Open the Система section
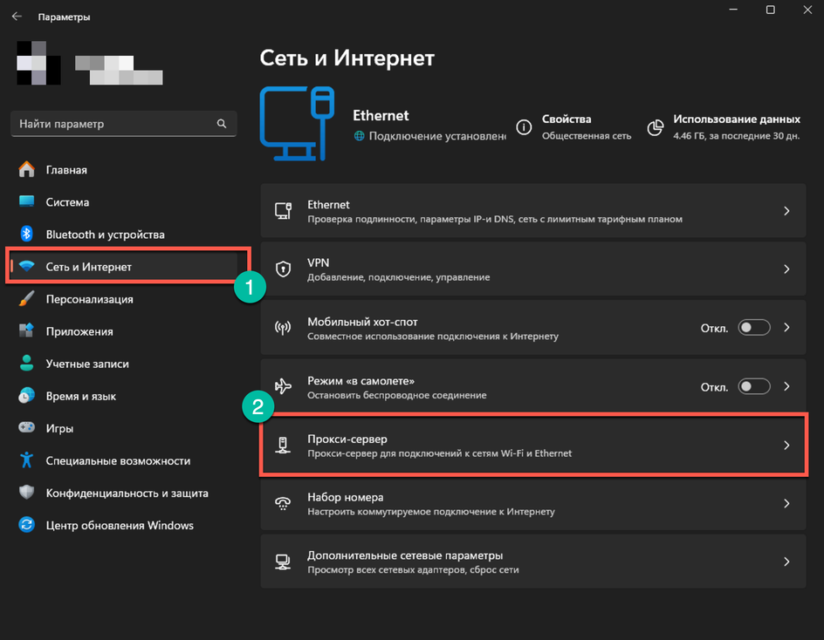Image resolution: width=824 pixels, height=640 pixels. coord(123,201)
